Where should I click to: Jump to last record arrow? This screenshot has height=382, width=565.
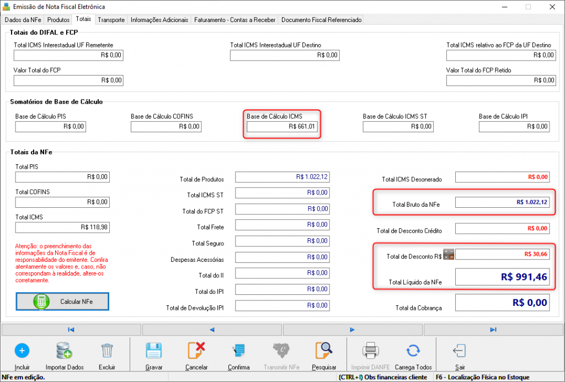pos(493,330)
